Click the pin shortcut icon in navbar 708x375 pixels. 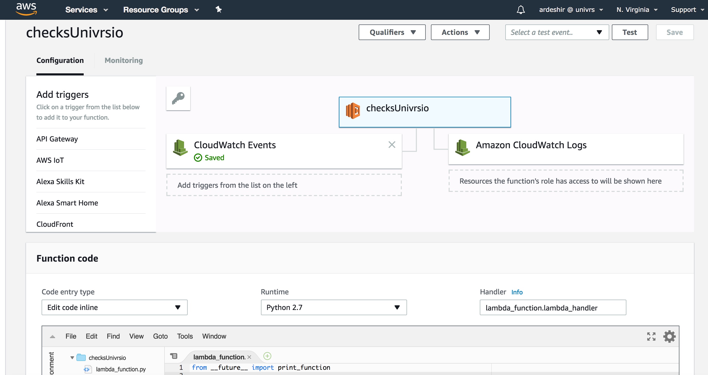pyautogui.click(x=219, y=10)
